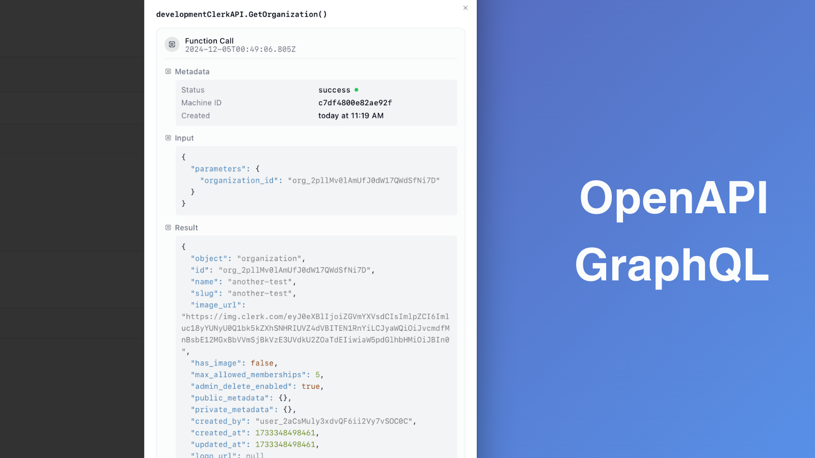Select the developmentClerkAPI.GetOrganization() title

click(x=241, y=14)
